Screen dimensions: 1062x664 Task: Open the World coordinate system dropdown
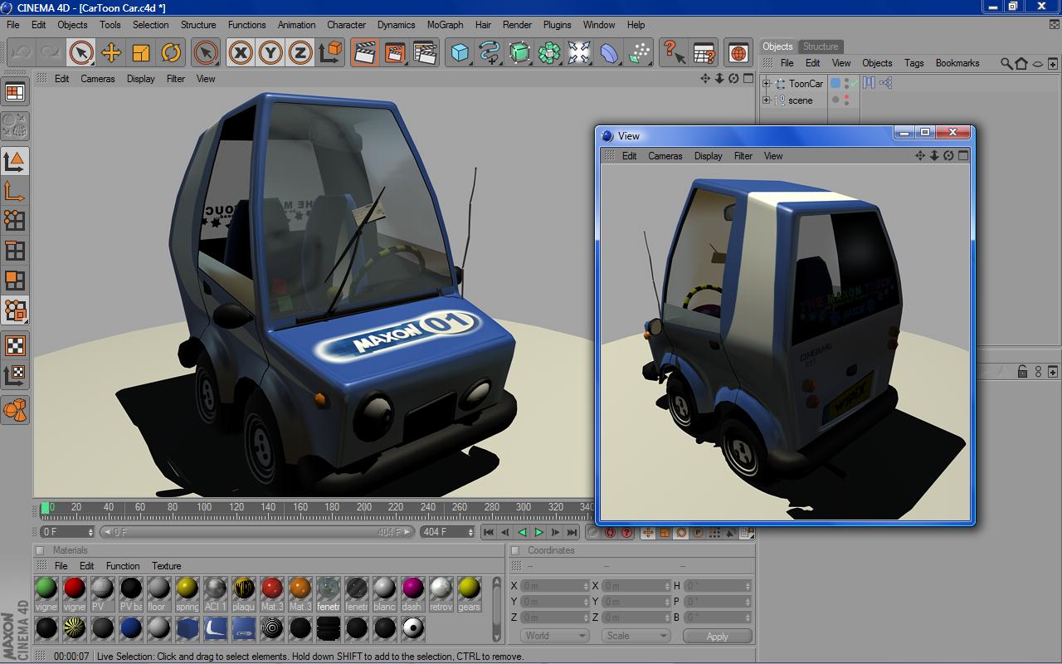[x=555, y=636]
